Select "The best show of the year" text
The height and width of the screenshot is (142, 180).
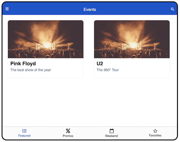click(31, 70)
